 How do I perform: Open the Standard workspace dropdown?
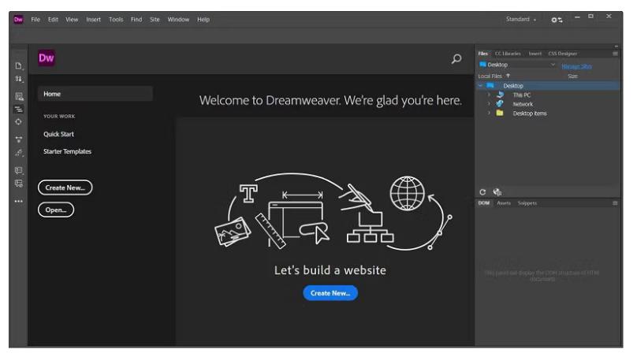(x=521, y=19)
